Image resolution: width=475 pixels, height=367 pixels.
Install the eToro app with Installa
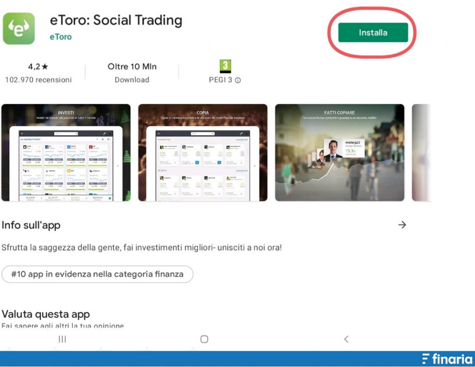click(373, 33)
